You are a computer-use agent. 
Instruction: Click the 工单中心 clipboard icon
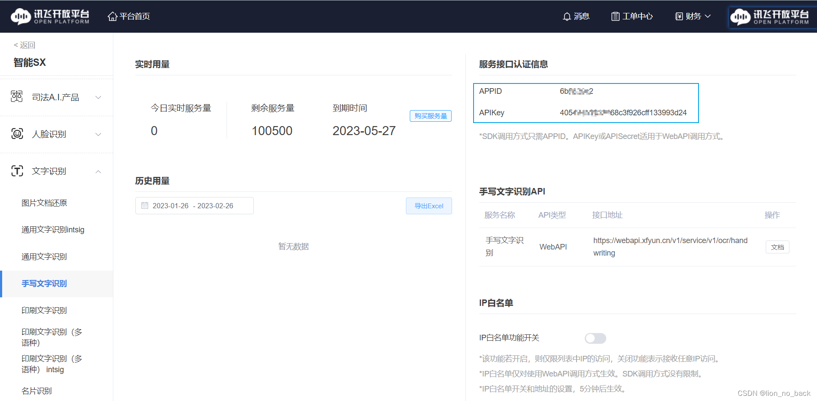point(615,16)
